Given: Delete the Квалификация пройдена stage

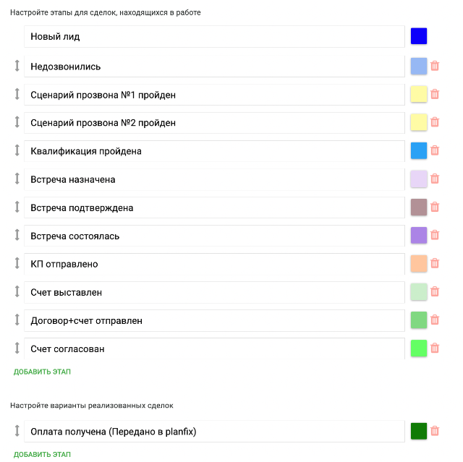Looking at the screenshot, I should point(435,150).
